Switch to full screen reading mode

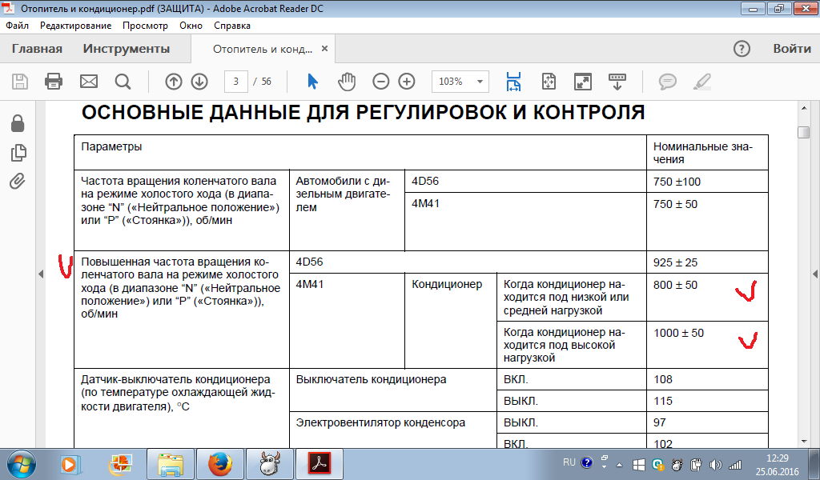[583, 82]
